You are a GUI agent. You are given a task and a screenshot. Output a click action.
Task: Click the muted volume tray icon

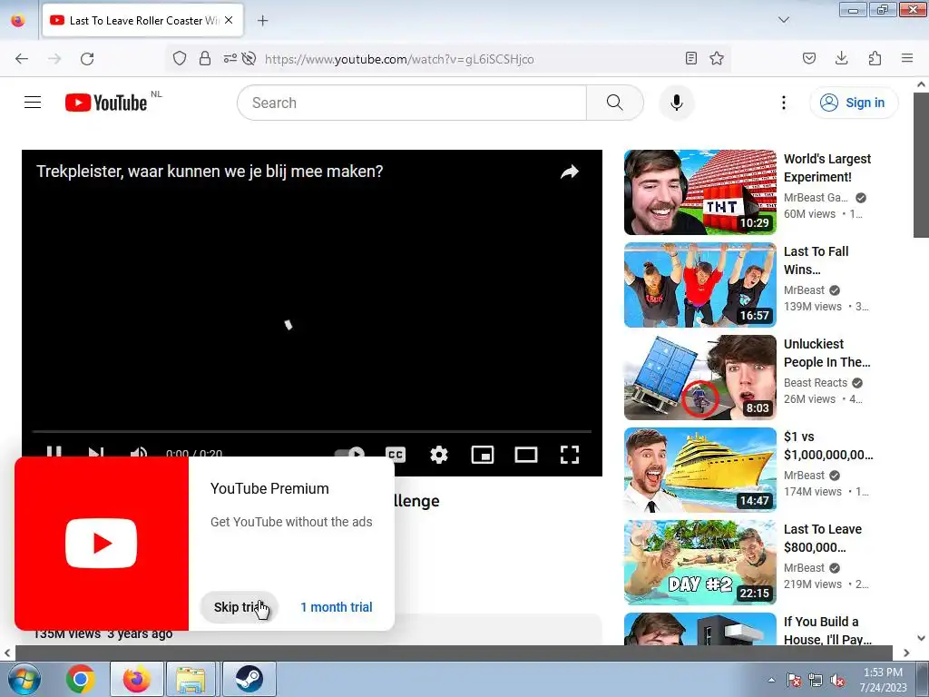837,681
